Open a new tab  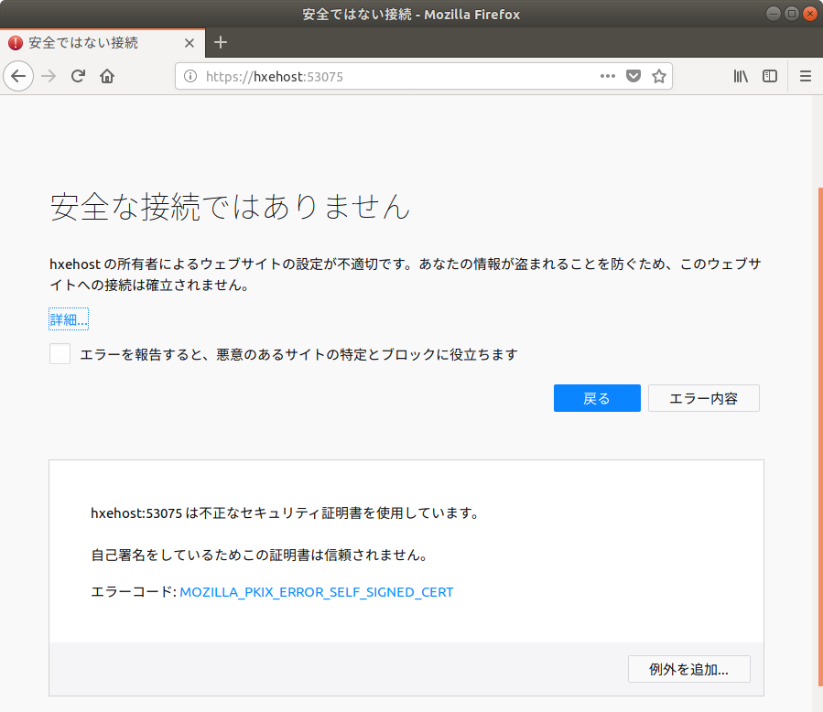(221, 42)
